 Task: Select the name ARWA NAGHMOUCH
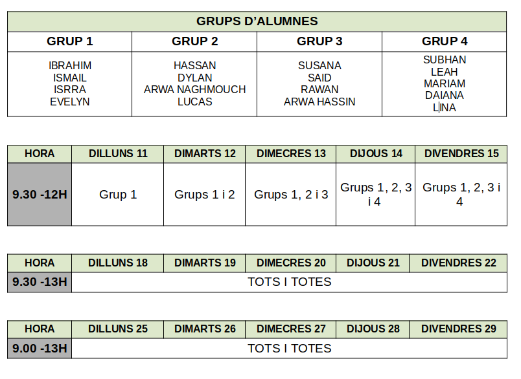point(194,89)
